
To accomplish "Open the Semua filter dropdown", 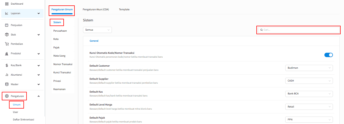I will [x=97, y=30].
